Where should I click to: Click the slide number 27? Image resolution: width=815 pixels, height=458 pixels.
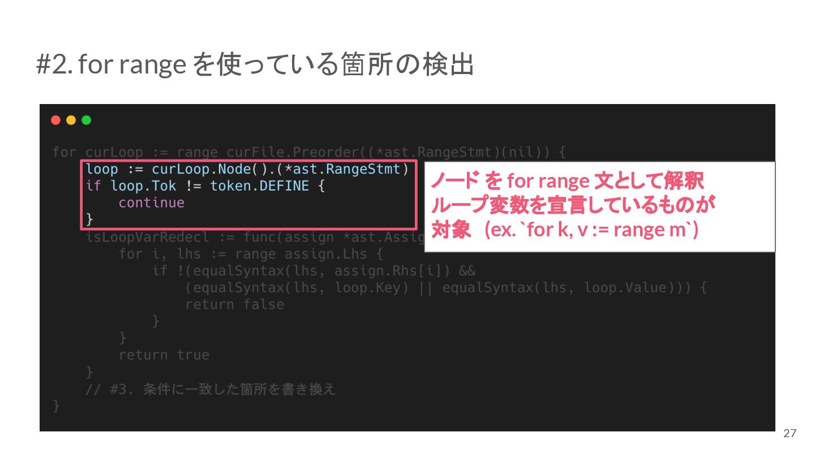(x=790, y=434)
